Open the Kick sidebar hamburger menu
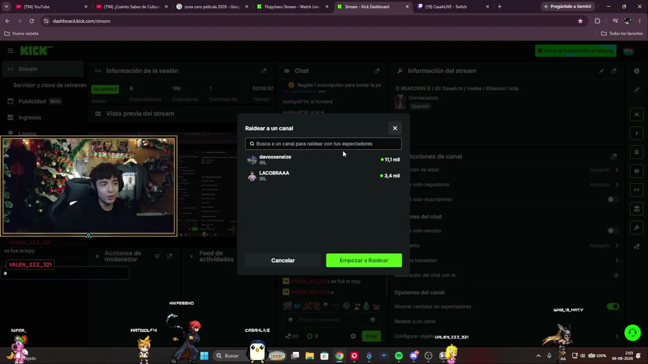 [10, 51]
